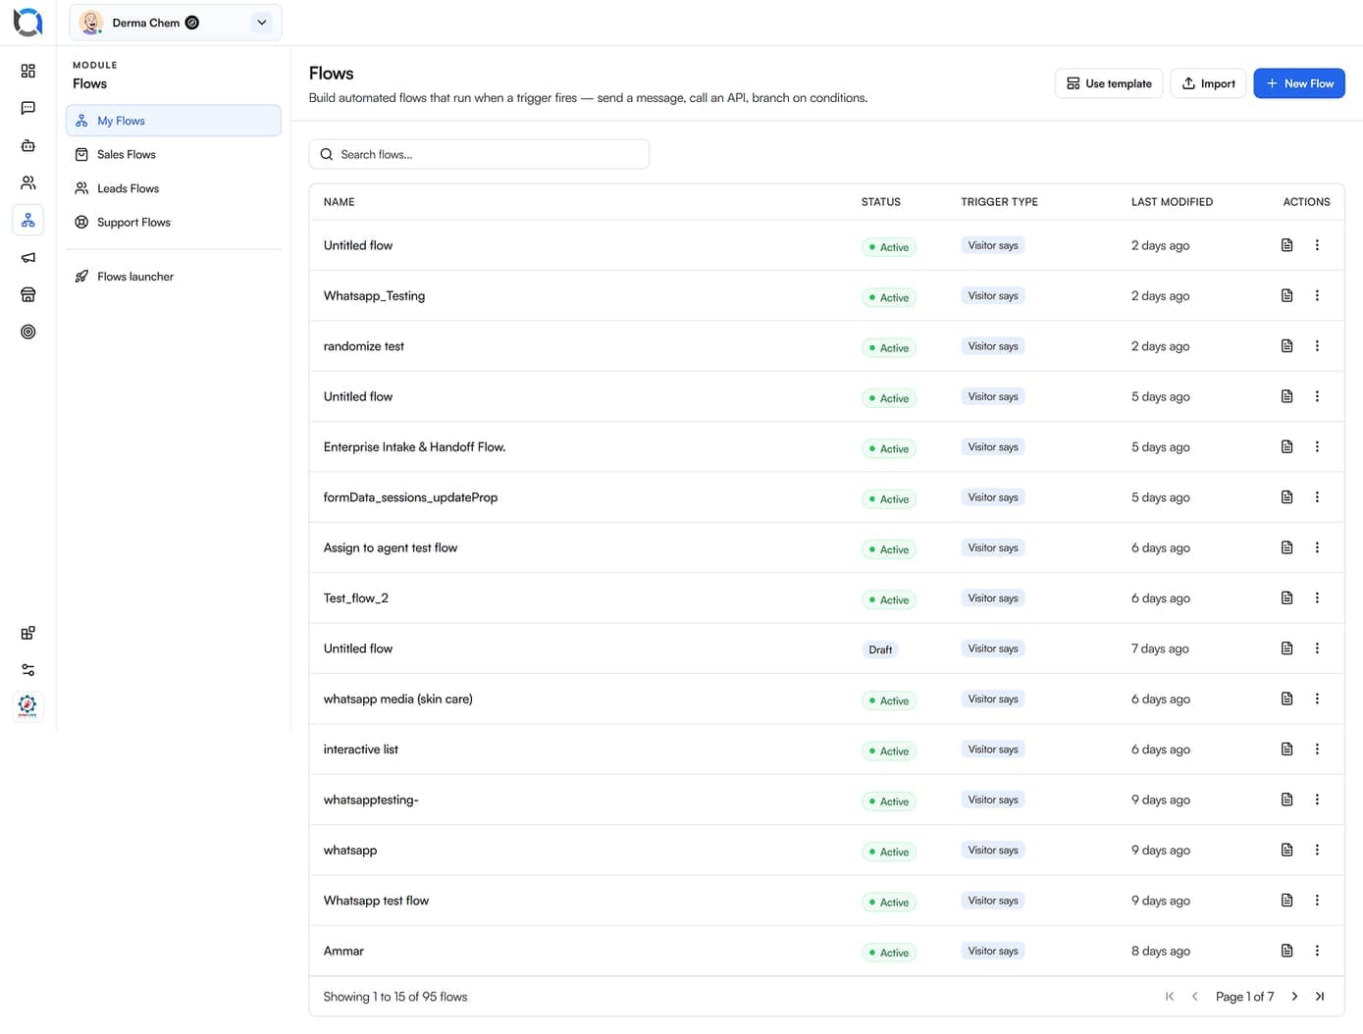This screenshot has width=1363, height=1034.
Task: Open the bot icon in sidebar
Action: click(27, 145)
